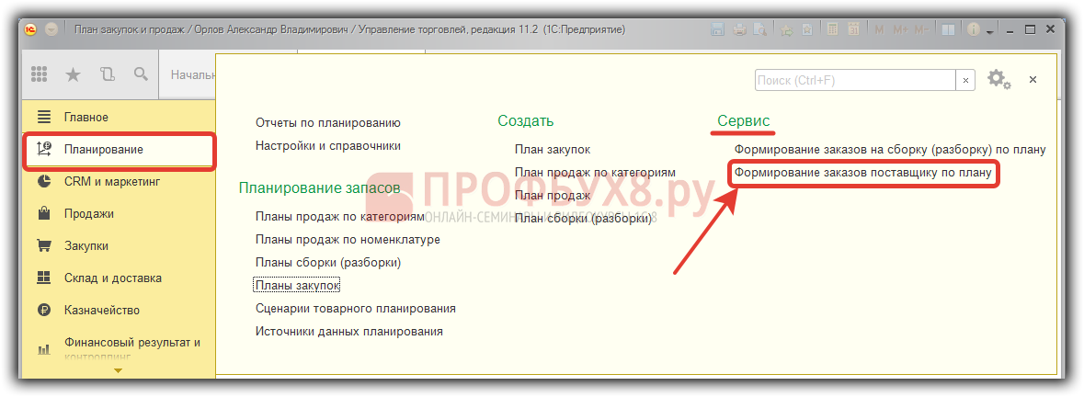The image size is (1084, 397).
Task: Open Формирование заказов поставщику по плану
Action: coord(863,172)
